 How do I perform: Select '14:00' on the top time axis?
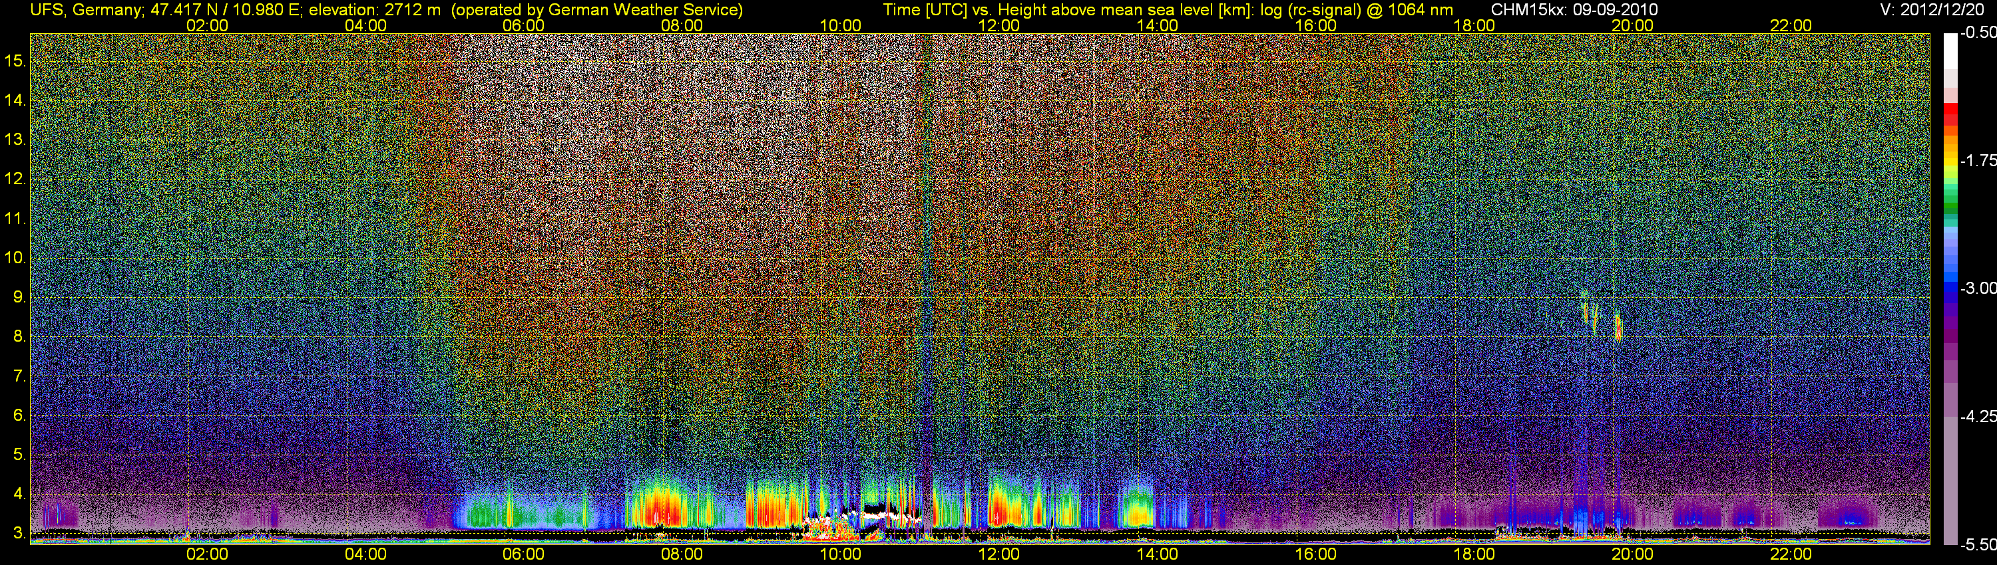coord(1158,25)
